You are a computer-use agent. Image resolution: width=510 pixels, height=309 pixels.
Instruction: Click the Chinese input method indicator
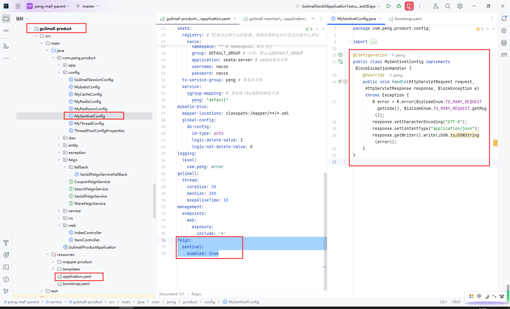(479, 296)
